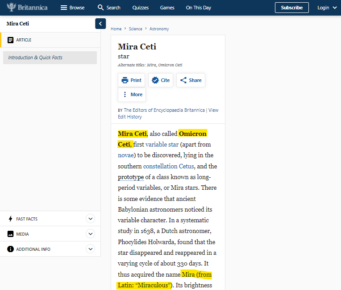Click the MEDIA label
341x290 pixels.
[22, 234]
